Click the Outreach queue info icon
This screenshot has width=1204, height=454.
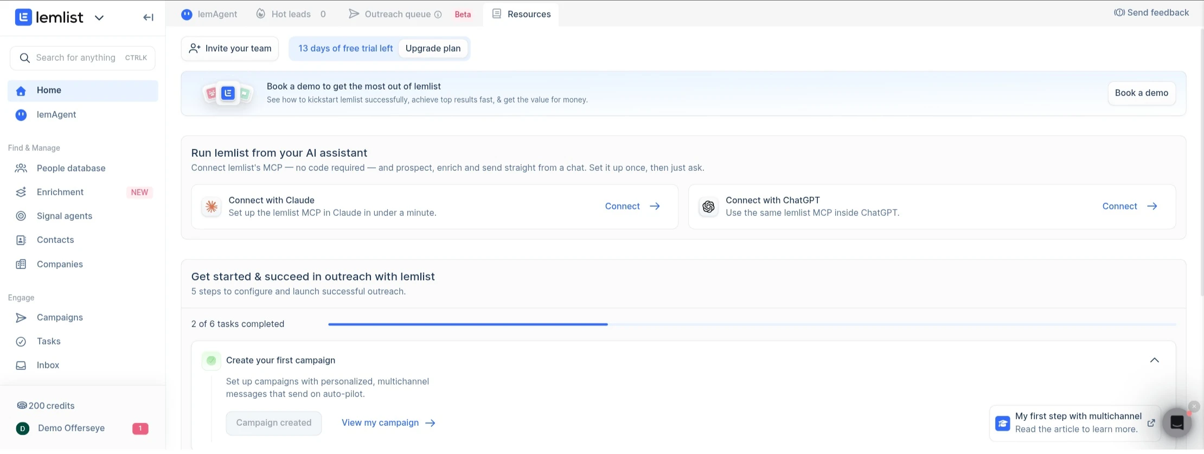click(x=438, y=15)
